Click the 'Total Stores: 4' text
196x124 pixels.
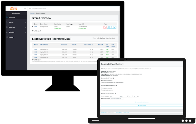[x=36, y=60]
